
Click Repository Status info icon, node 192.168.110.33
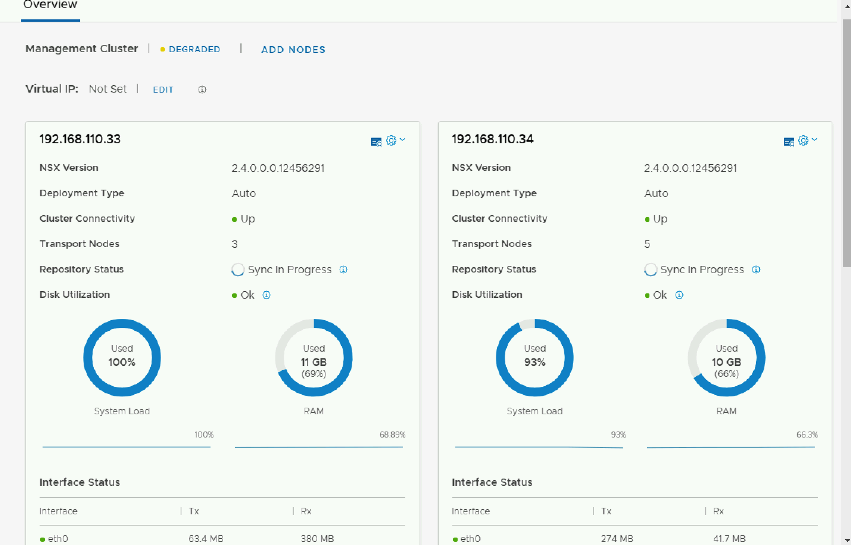(x=343, y=270)
